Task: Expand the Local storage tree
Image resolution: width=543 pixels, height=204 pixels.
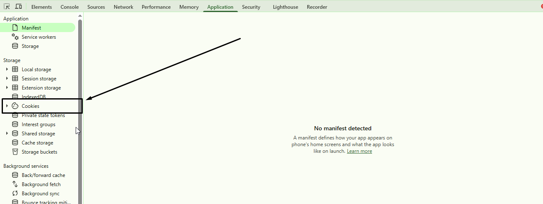Action: pos(7,70)
